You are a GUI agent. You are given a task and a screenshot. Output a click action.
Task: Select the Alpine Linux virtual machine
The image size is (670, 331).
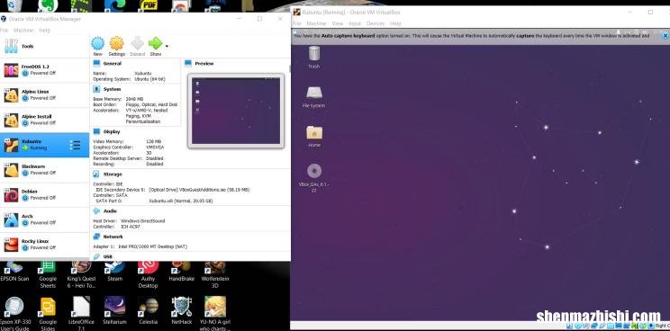44,94
